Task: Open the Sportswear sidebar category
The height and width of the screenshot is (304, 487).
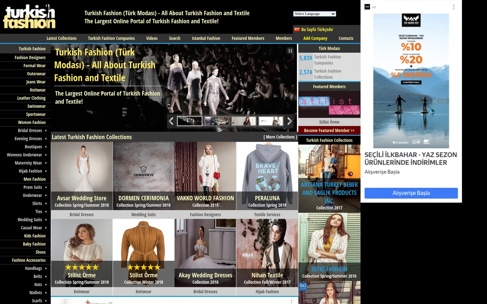Action: [x=36, y=115]
